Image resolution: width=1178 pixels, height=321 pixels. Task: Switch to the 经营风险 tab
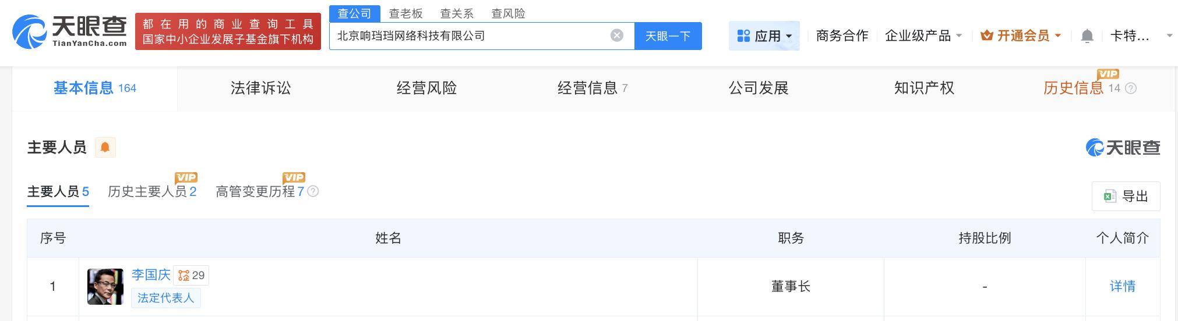tap(426, 88)
